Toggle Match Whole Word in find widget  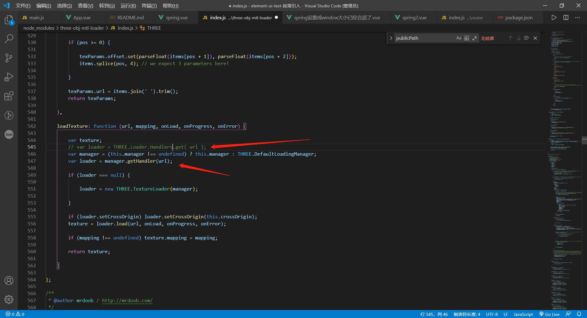click(x=467, y=38)
